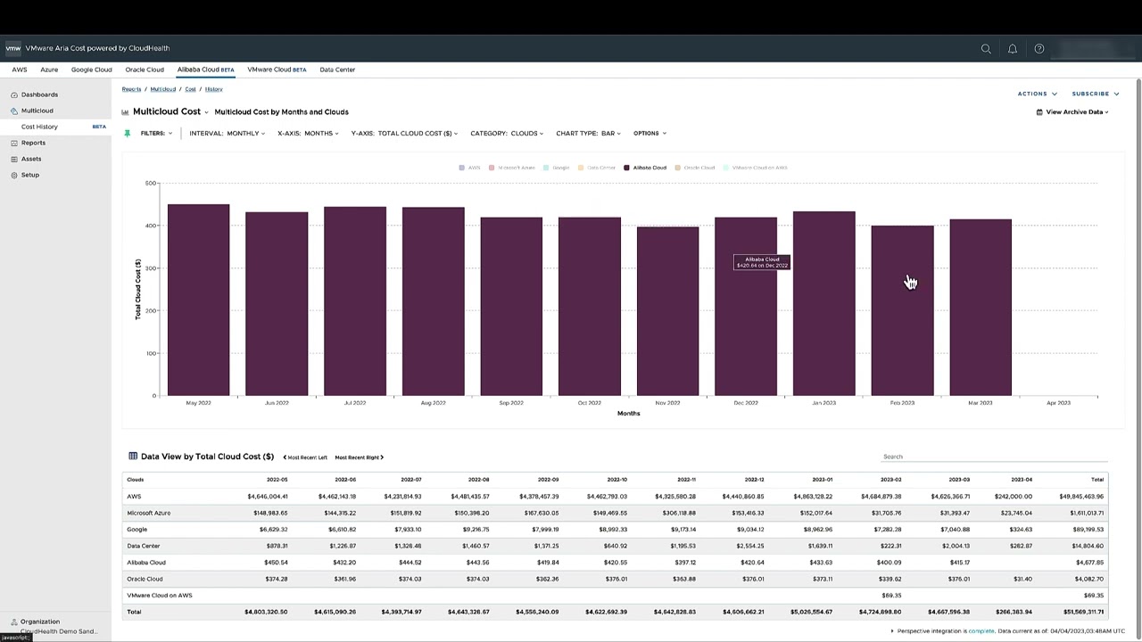
Task: Click the Multicloud sidebar icon
Action: click(x=14, y=111)
